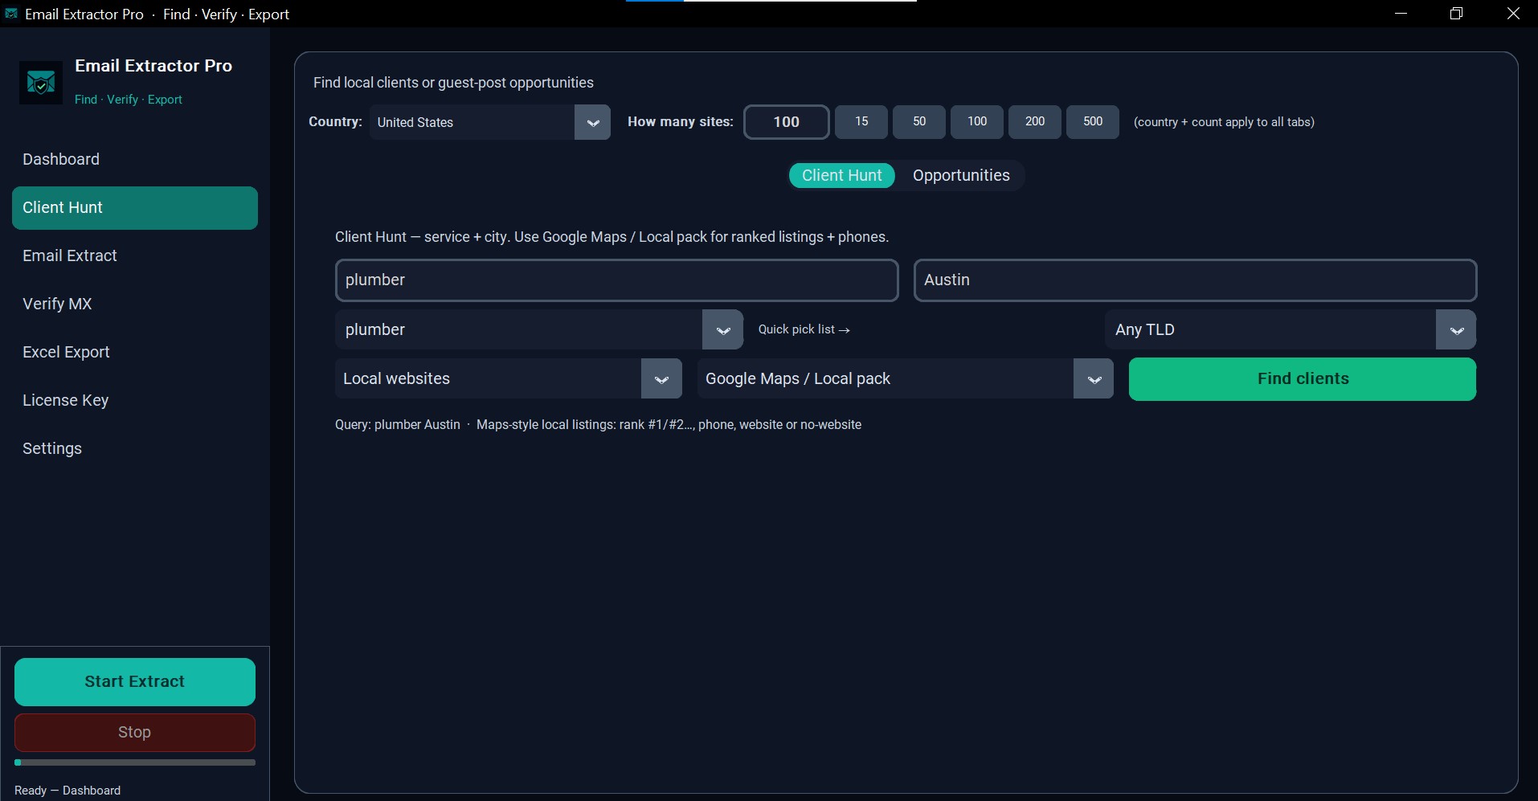Minimize the application window
1538x801 pixels.
coord(1401,14)
